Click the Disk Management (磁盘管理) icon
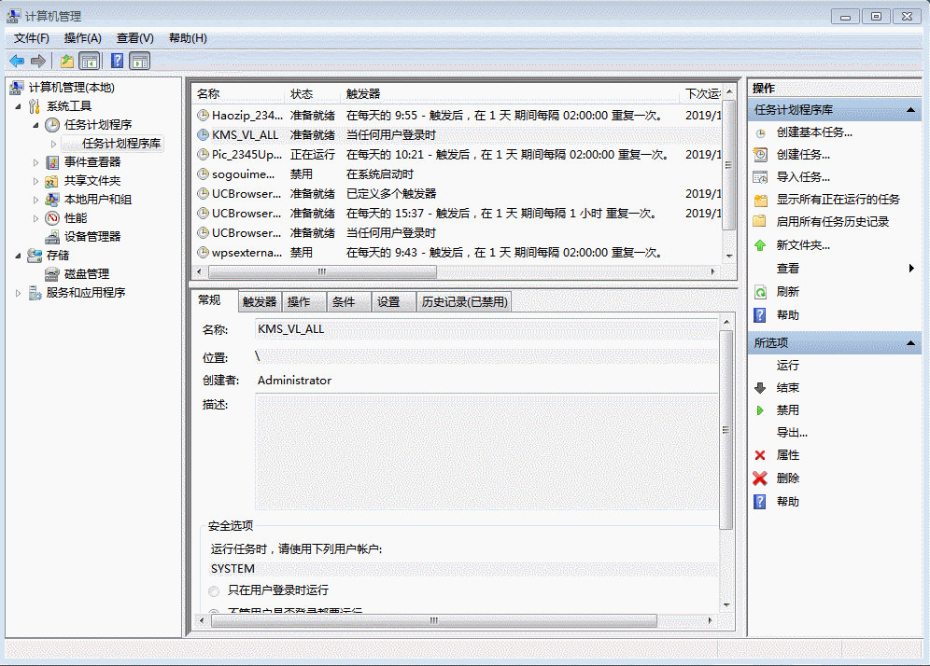Screen dimensions: 930x666 [x=52, y=274]
